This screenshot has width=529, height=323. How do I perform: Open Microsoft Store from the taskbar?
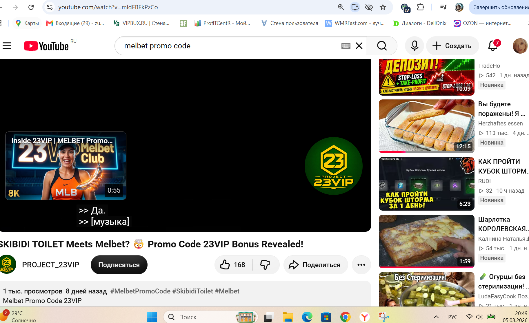326,317
